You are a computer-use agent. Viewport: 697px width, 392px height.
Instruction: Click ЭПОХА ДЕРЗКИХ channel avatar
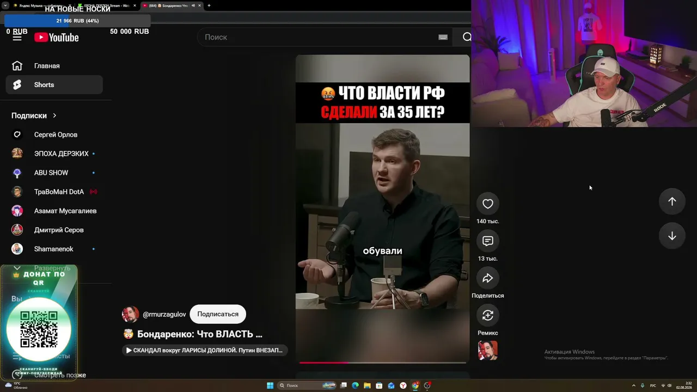17,154
